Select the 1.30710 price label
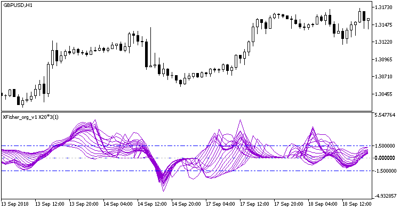 383,77
